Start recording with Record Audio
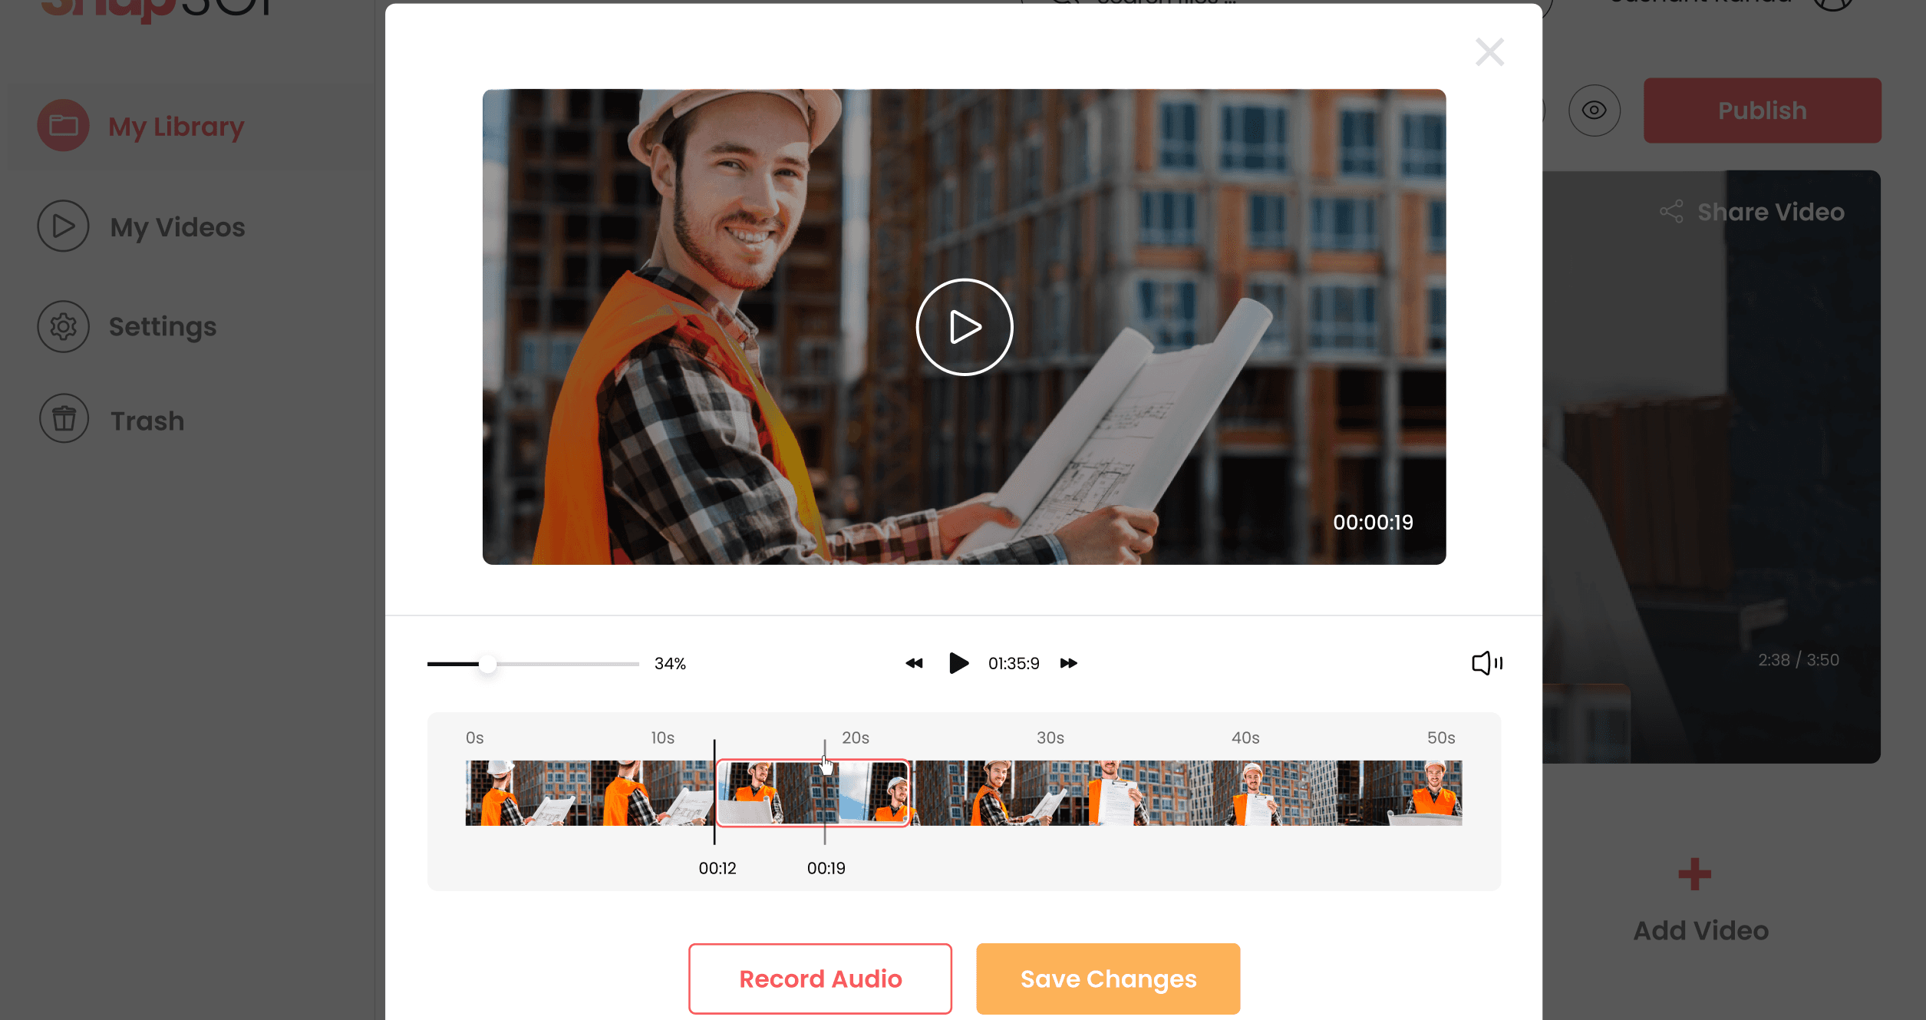The height and width of the screenshot is (1020, 1926). click(820, 978)
